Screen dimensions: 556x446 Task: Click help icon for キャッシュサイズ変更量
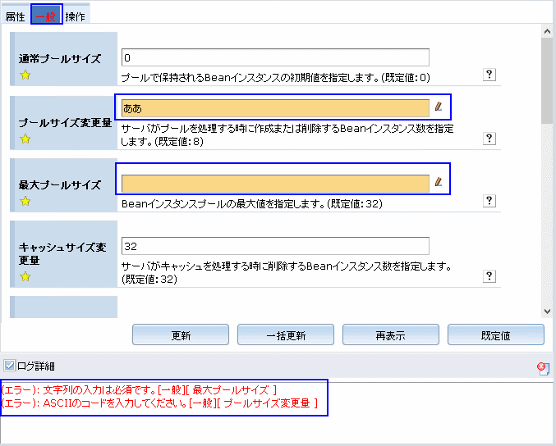coord(489,276)
